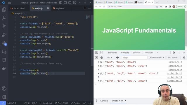Screen dimensions: 187x105
Task: Expand the (4) array starting with Sarah
Action: pos(99,81)
